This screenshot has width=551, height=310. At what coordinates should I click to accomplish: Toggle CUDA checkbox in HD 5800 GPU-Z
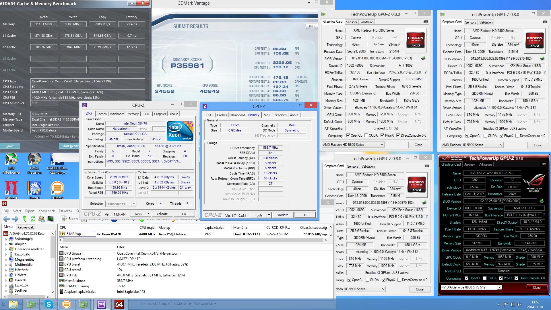pyautogui.click(x=366, y=135)
